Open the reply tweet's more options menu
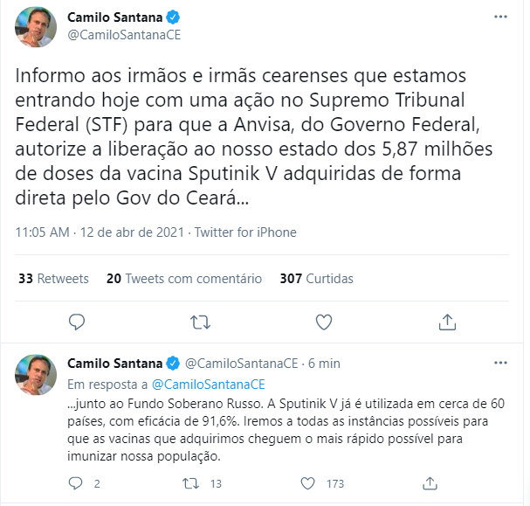Viewport: 530px width, 506px height. click(x=499, y=363)
